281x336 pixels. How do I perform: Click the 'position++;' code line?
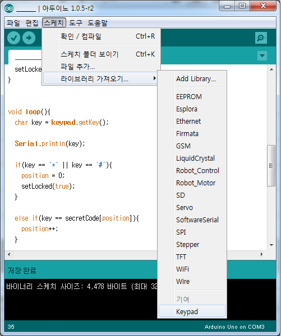(x=40, y=229)
